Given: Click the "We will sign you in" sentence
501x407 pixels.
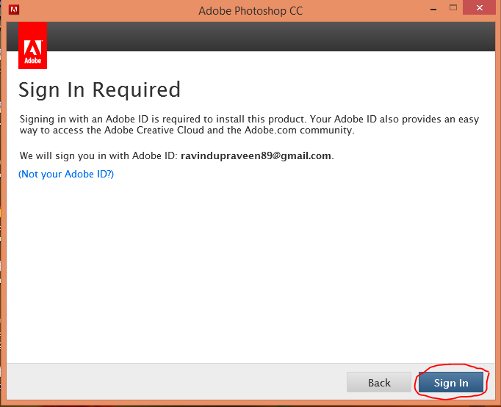Looking at the screenshot, I should click(176, 155).
